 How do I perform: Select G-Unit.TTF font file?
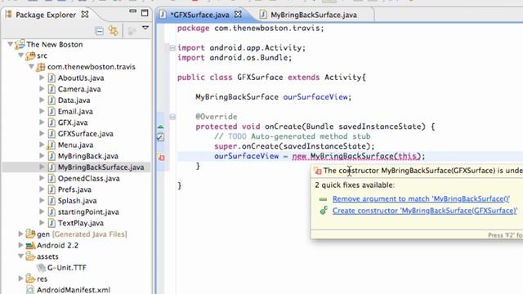pyautogui.click(x=67, y=267)
